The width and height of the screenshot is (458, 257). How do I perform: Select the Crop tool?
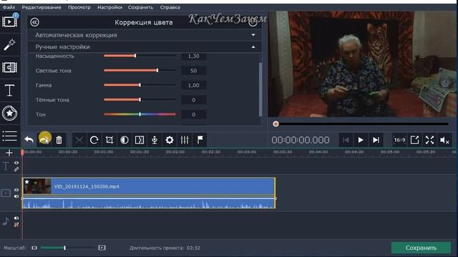(x=109, y=140)
